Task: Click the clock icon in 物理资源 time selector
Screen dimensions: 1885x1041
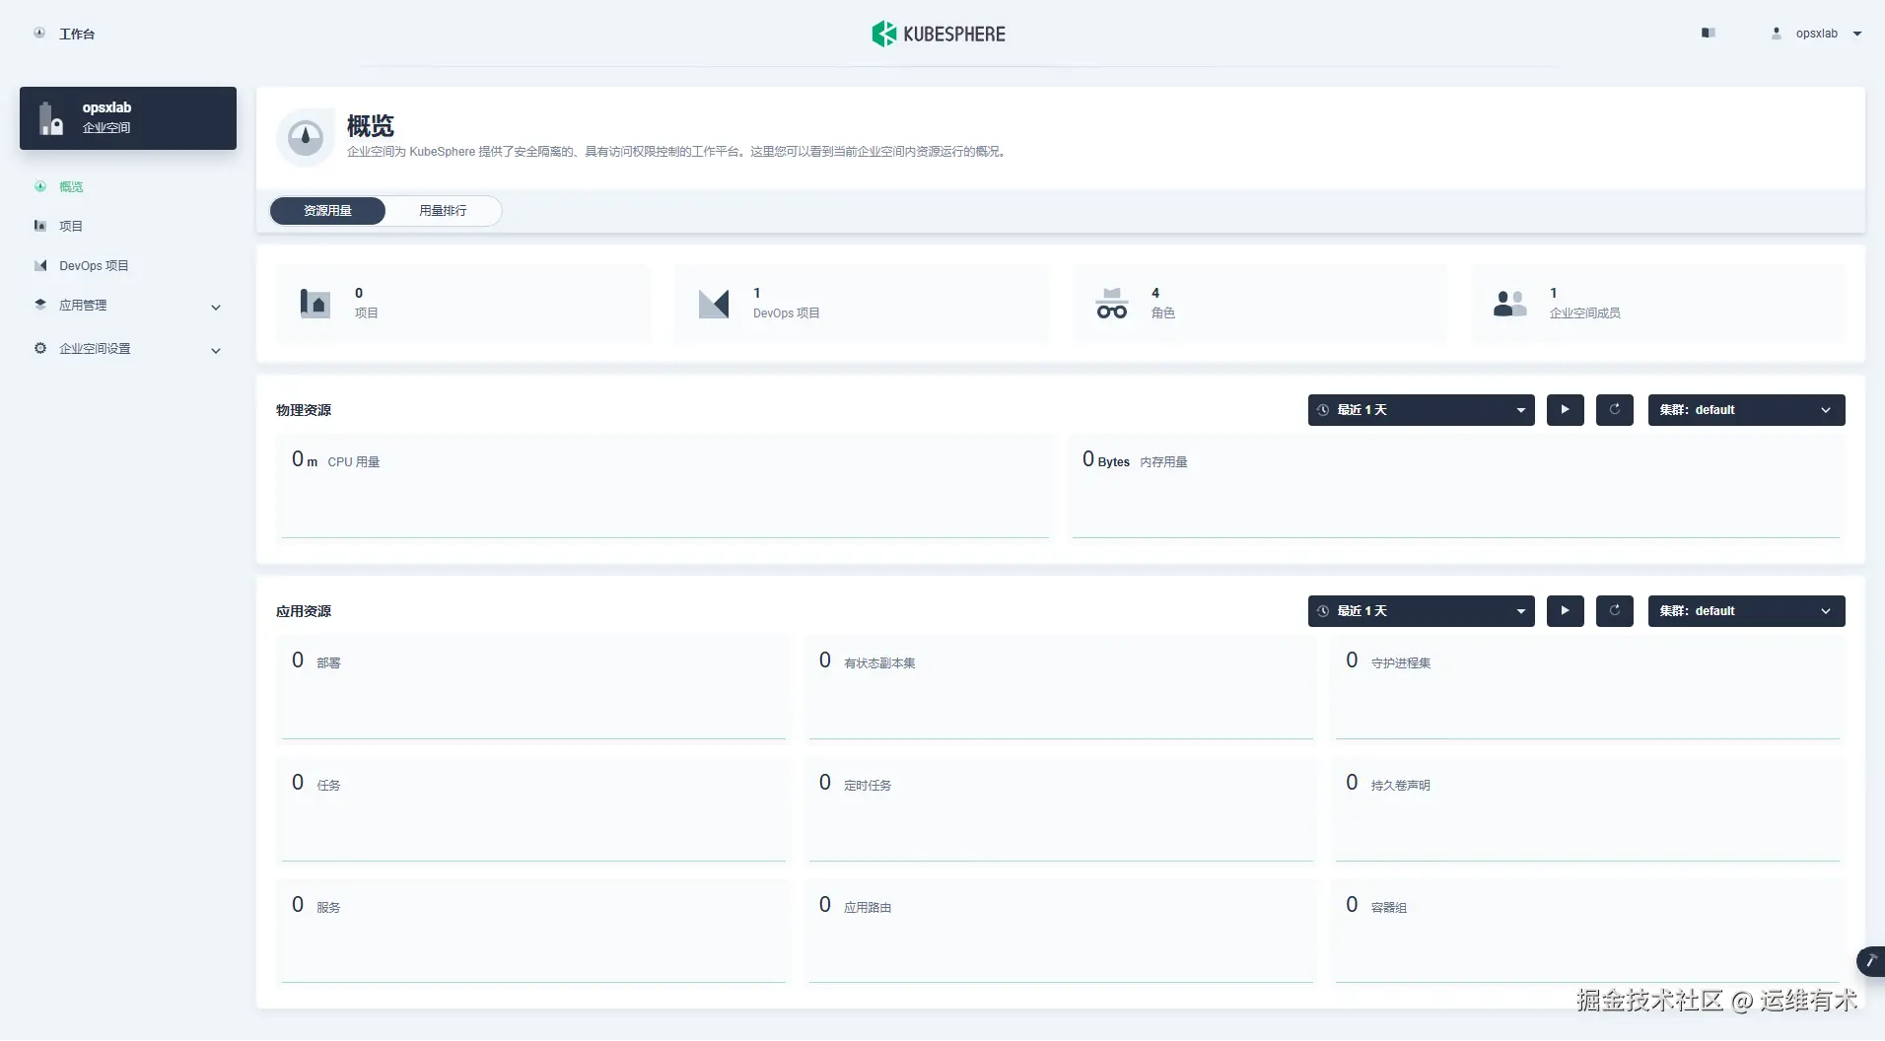Action: [x=1323, y=410]
